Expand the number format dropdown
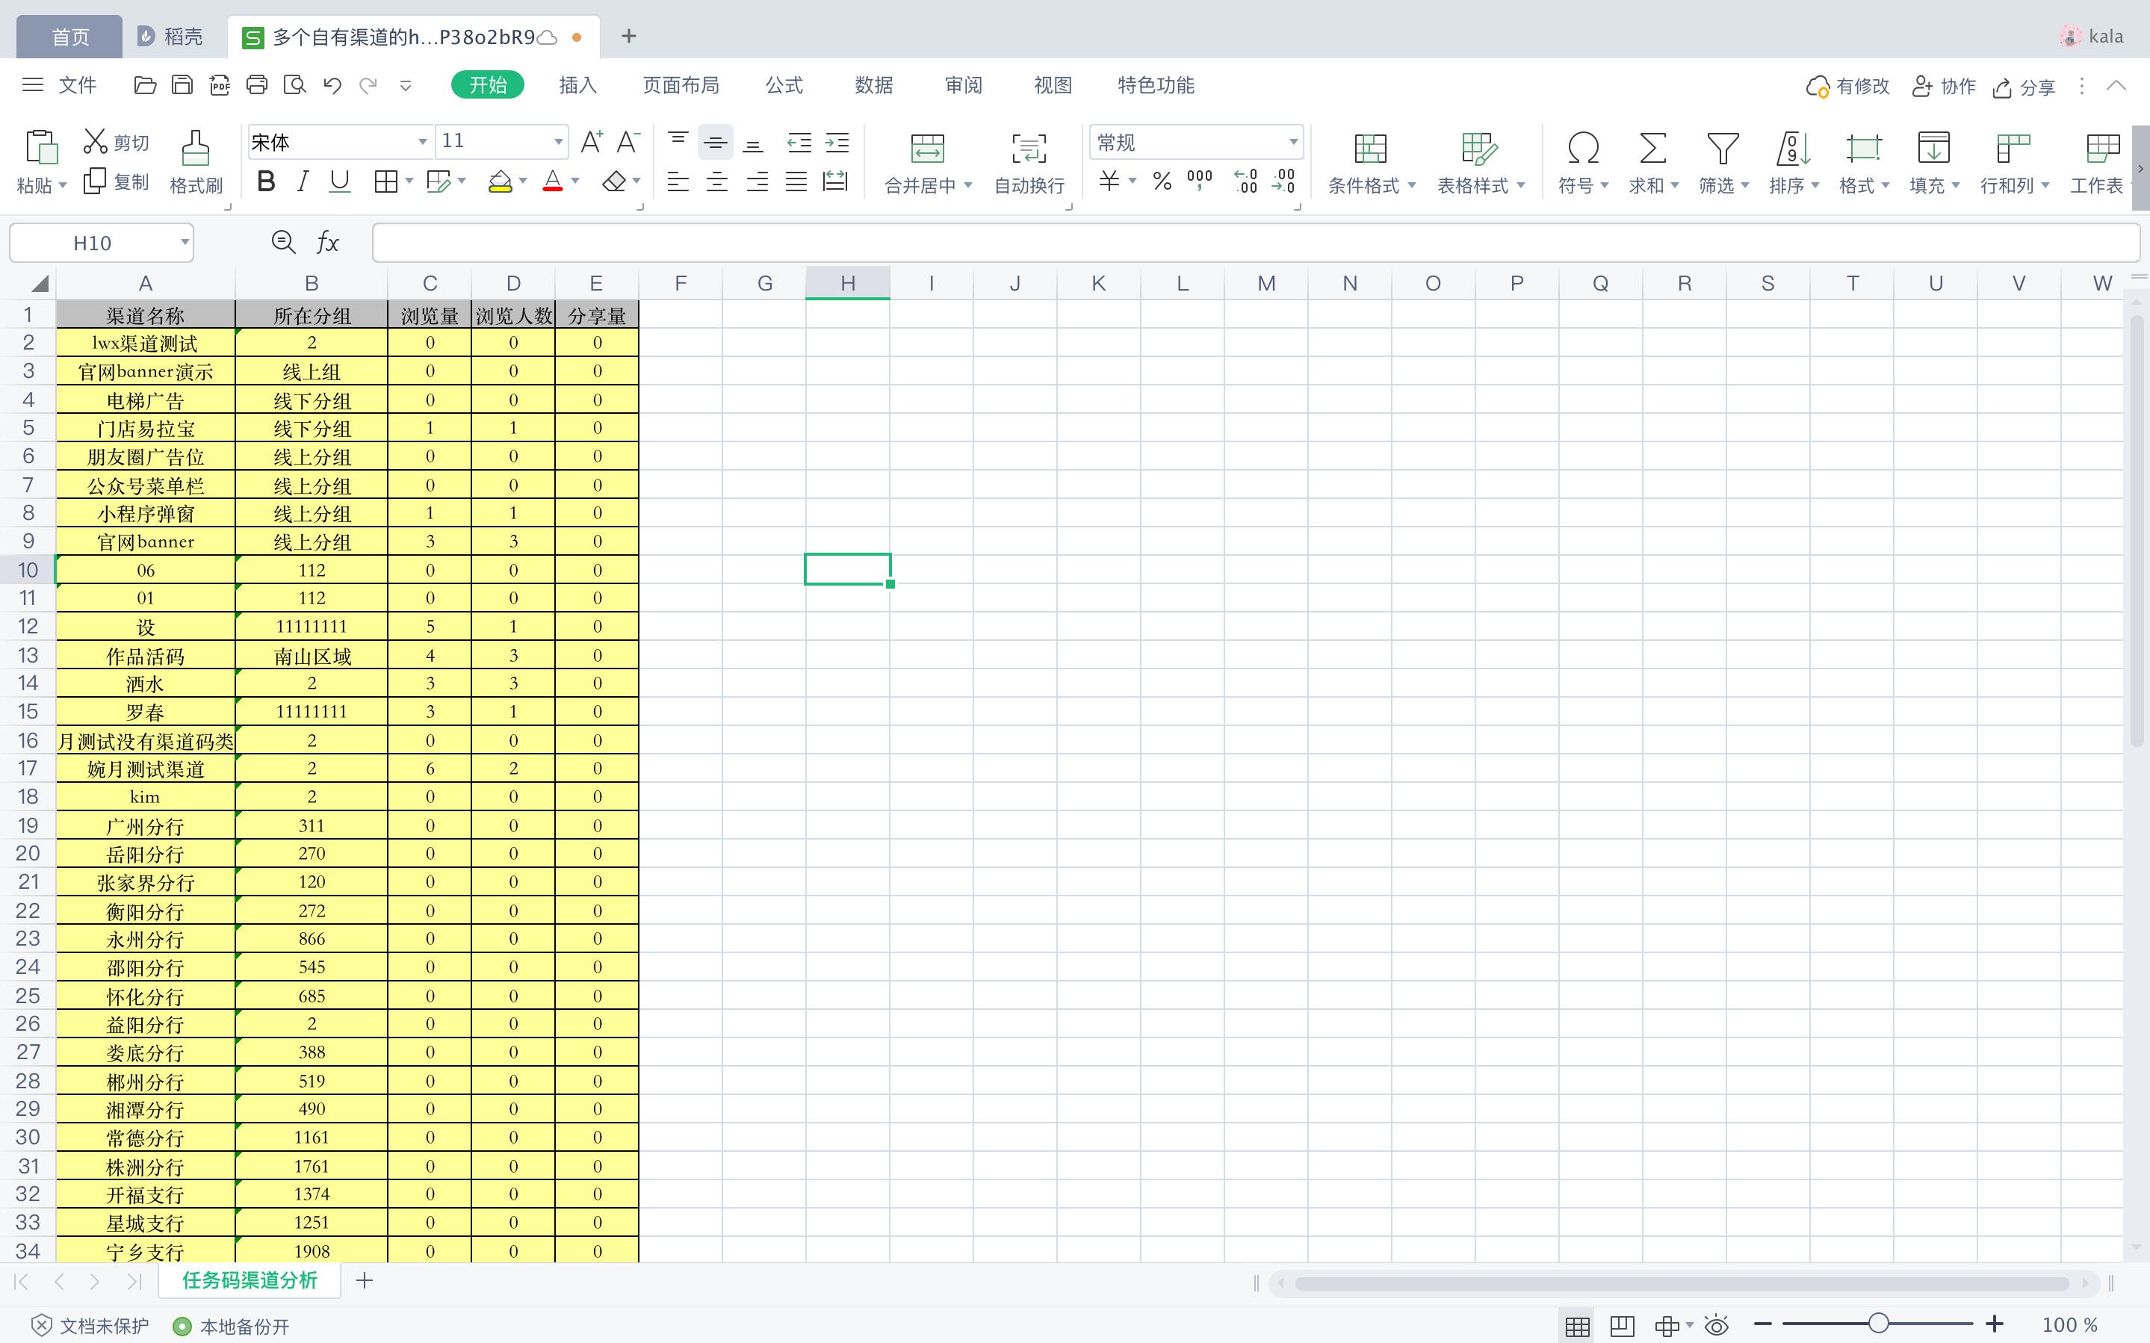 (x=1293, y=141)
